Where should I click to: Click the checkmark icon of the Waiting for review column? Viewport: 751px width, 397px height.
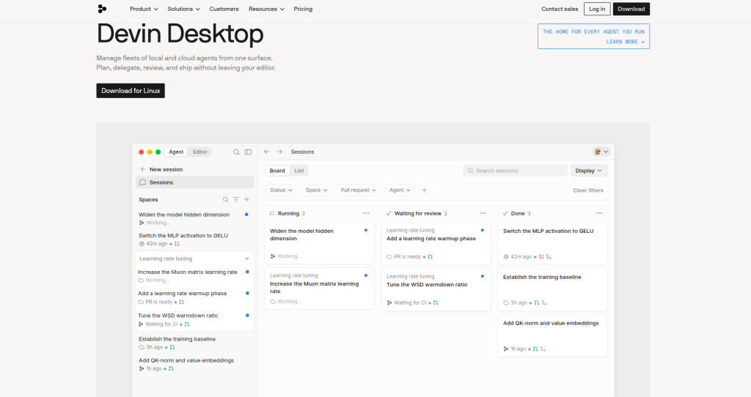tap(389, 213)
